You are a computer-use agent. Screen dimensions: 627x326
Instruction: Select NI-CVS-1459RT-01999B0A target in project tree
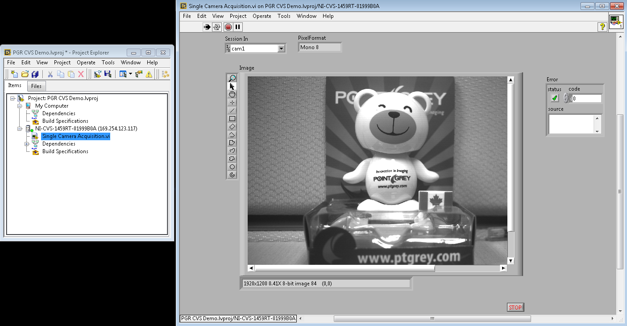(x=86, y=129)
